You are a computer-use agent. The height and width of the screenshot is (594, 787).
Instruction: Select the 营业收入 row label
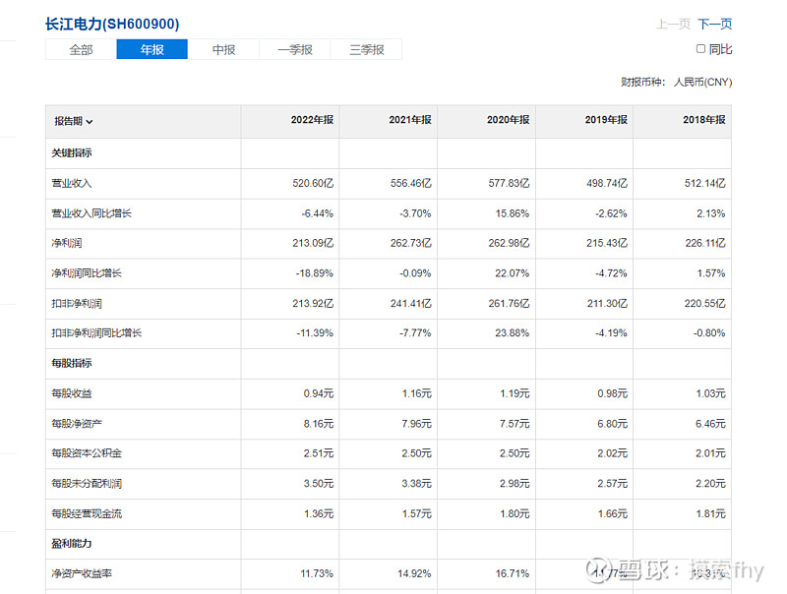(72, 184)
